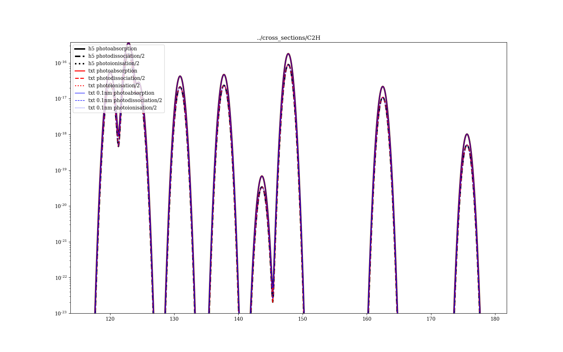The image size is (563, 352).
Task: Select legend entry txt 0.1nm photoionisation/2
Action: (116, 108)
